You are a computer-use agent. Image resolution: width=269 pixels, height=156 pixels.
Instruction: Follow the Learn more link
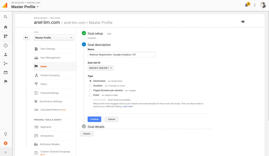point(128,106)
